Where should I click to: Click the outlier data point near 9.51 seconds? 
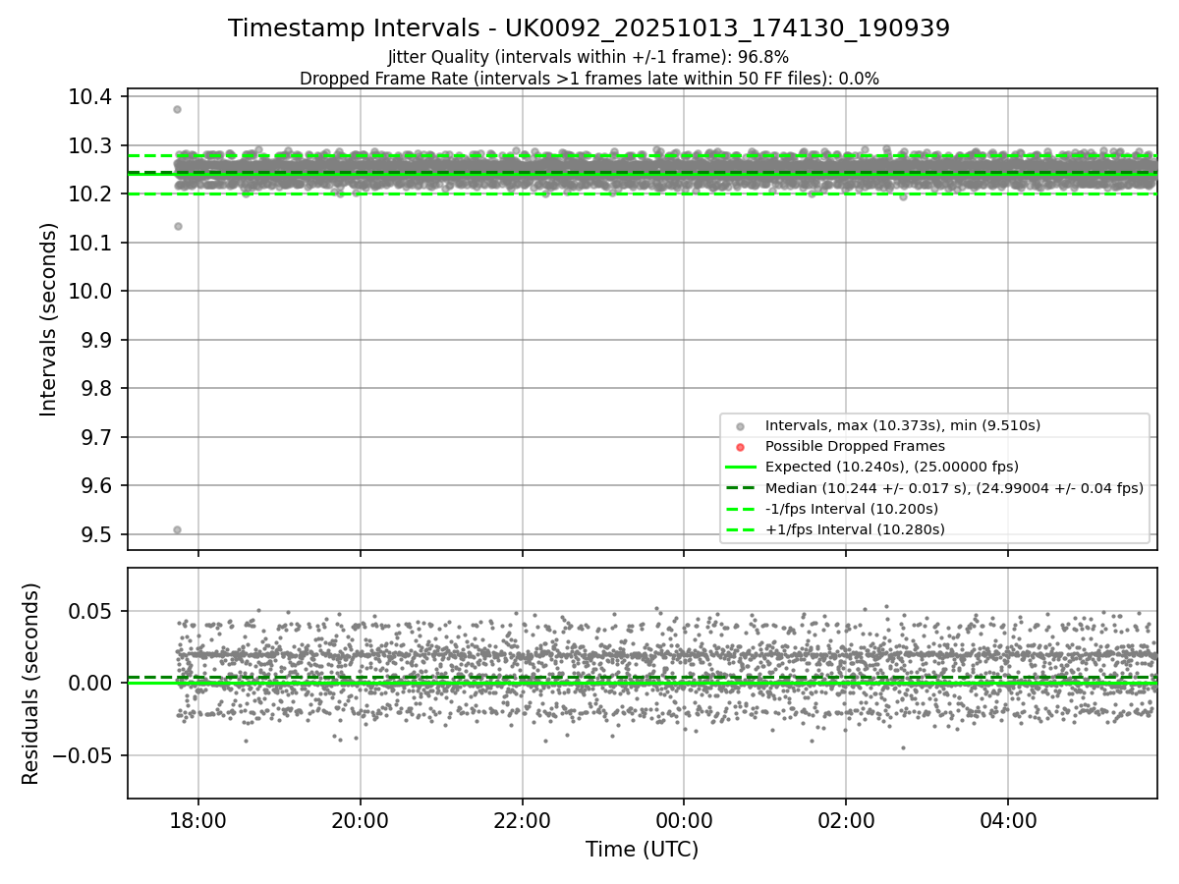(x=177, y=529)
